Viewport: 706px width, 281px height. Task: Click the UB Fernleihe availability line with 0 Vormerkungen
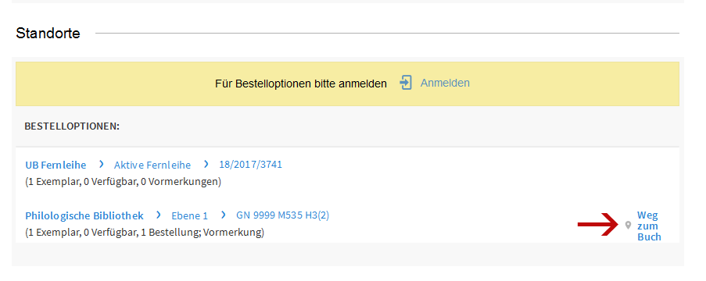pos(123,182)
